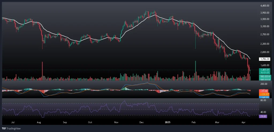
Task: Click the tall green February volume bar
Action: (196, 70)
